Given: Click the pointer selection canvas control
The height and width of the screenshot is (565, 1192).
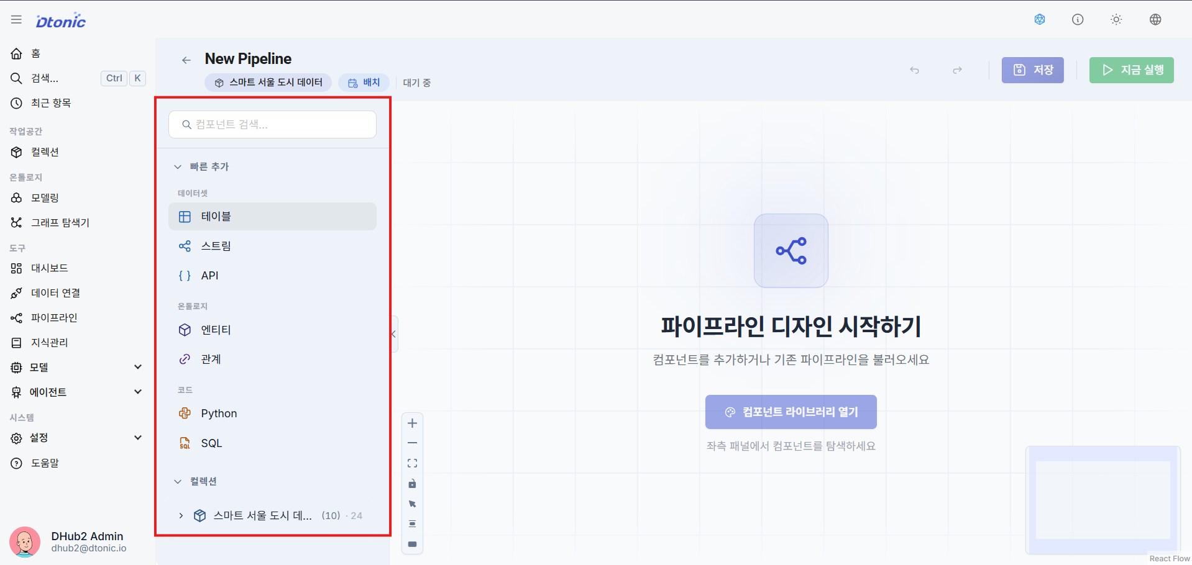Looking at the screenshot, I should (412, 504).
